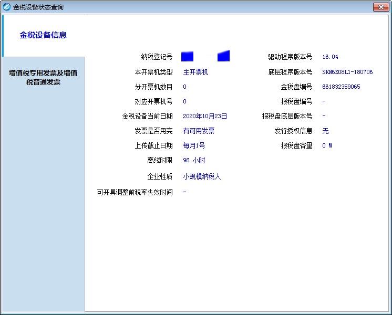
Task: Click the 小规模纳税人 enterprise type value
Action: 202,176
